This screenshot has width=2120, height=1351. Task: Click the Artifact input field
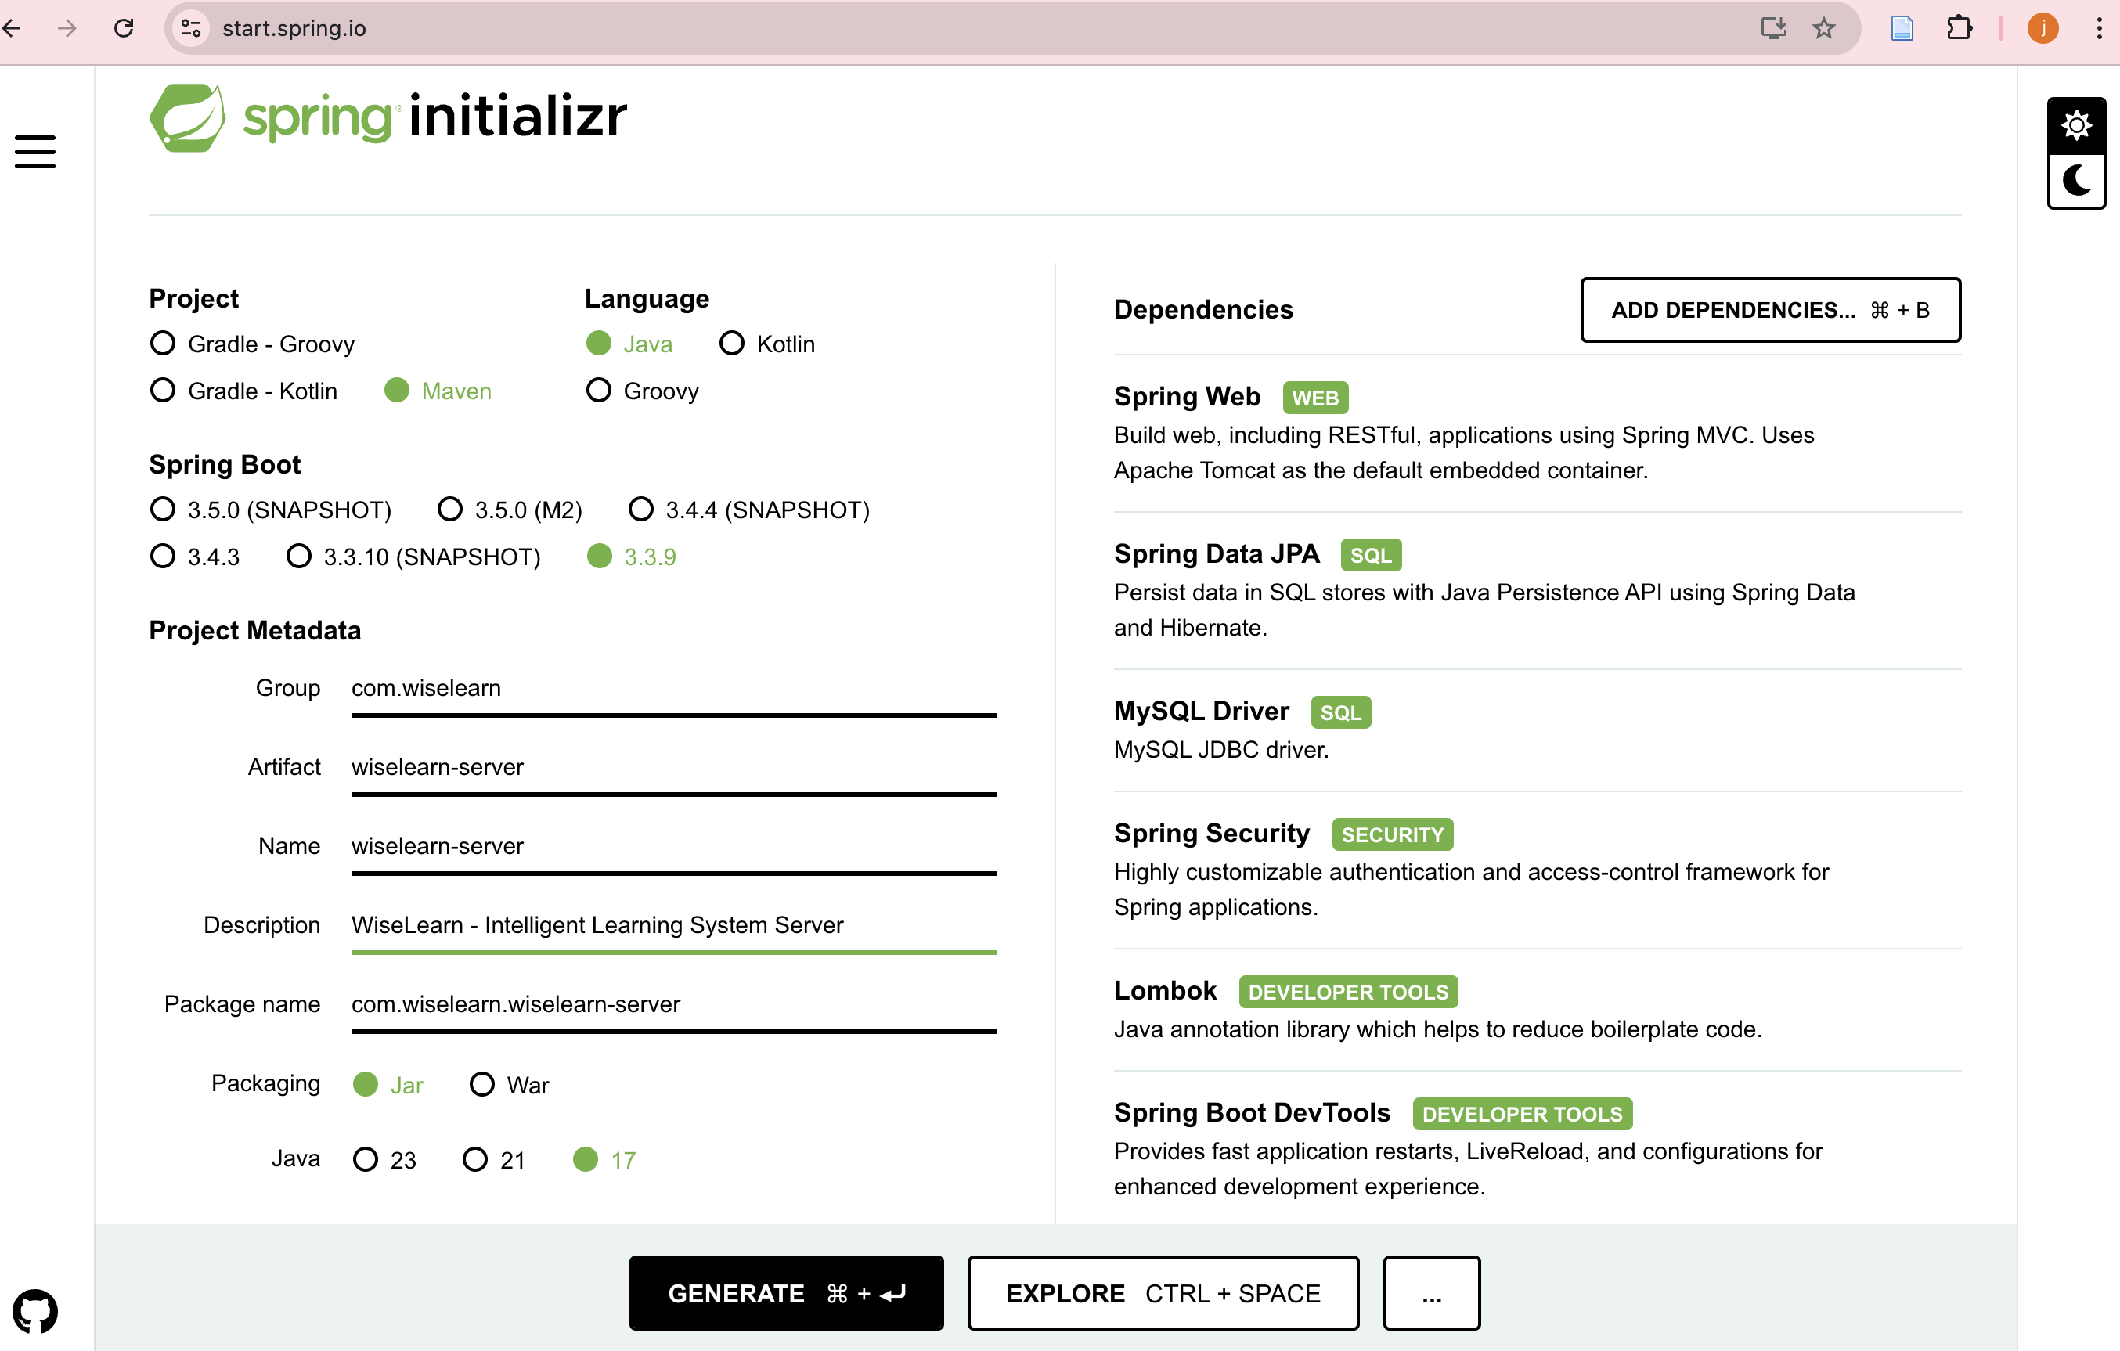(x=673, y=768)
